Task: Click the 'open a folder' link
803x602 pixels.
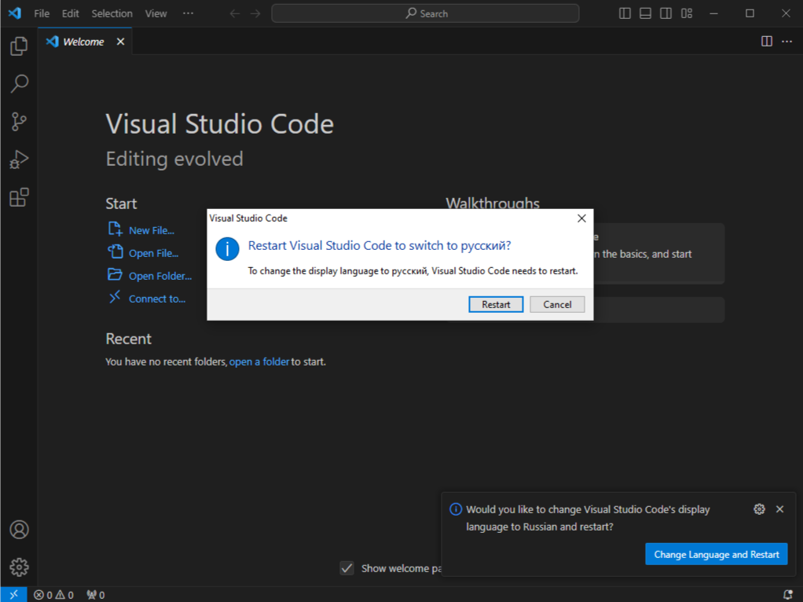Action: [x=259, y=362]
